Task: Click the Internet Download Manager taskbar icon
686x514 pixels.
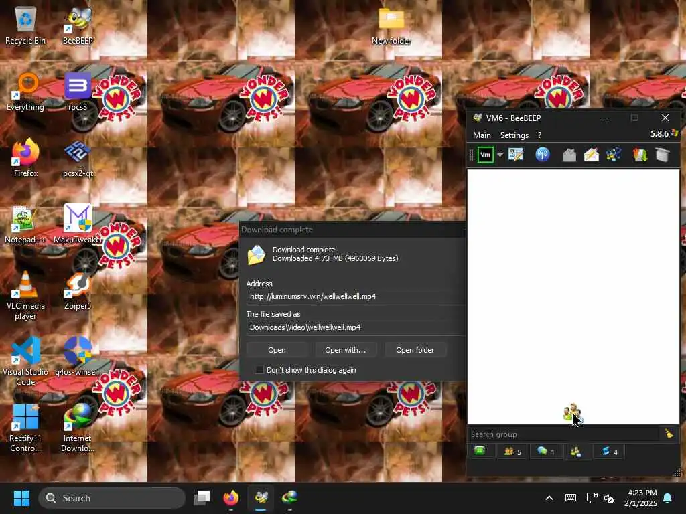Action: [x=289, y=498]
